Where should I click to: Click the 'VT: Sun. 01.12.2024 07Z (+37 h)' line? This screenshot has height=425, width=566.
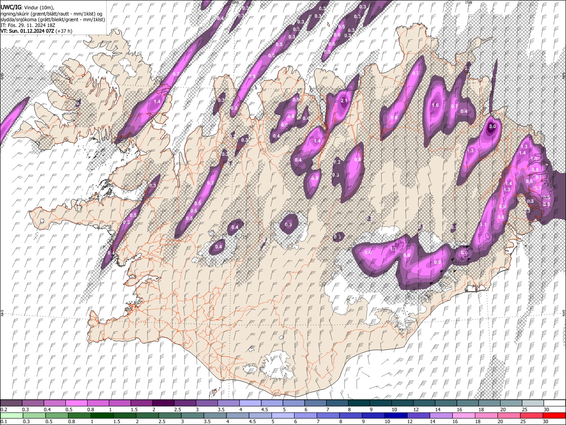click(x=36, y=31)
